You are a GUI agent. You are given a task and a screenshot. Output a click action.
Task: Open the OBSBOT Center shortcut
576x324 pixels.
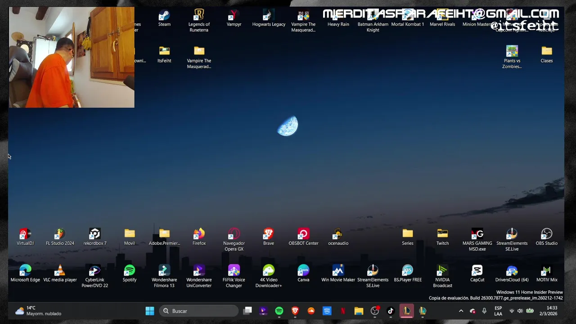[x=303, y=237]
